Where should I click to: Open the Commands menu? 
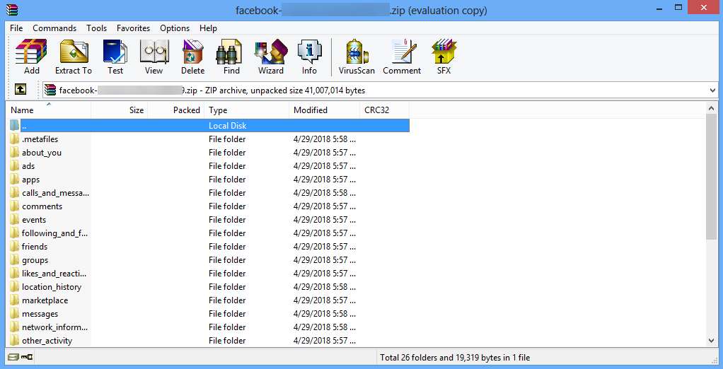click(x=54, y=28)
